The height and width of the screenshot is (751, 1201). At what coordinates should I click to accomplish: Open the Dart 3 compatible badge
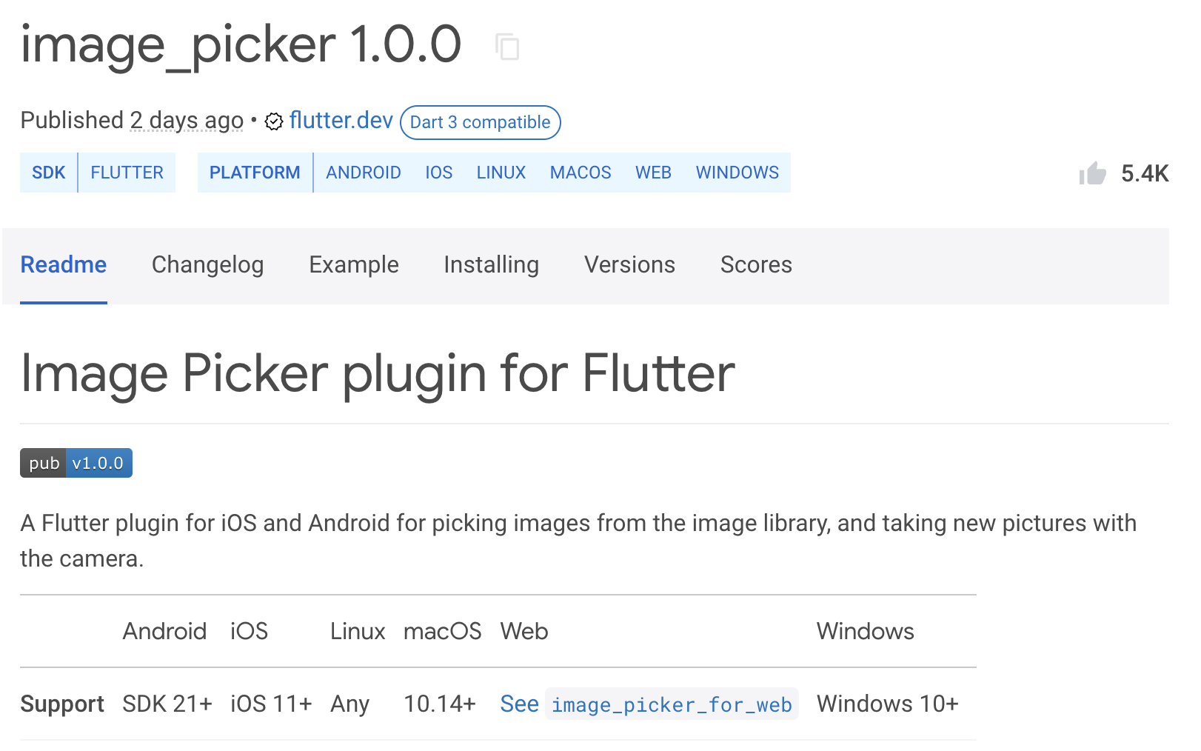click(480, 122)
